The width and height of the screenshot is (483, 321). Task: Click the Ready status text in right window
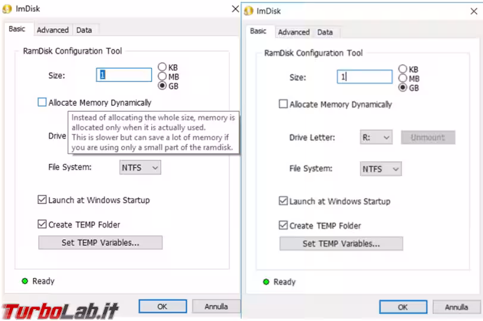click(284, 282)
